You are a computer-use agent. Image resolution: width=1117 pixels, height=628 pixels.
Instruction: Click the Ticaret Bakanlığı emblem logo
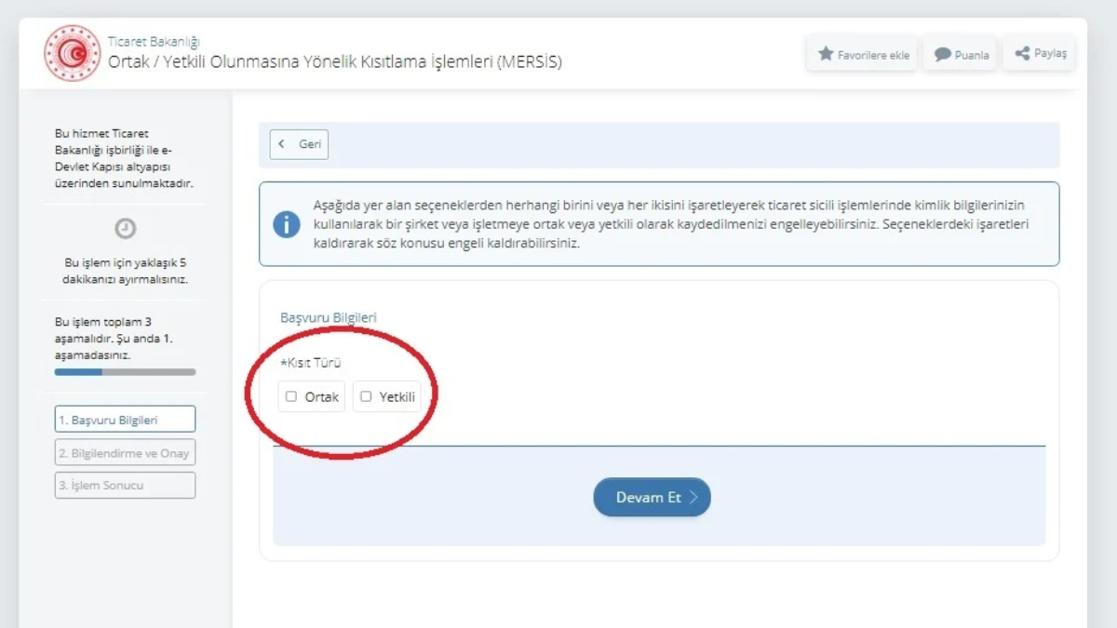(72, 53)
